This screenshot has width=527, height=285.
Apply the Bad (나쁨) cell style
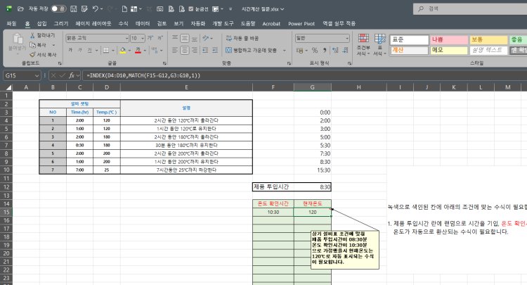coord(447,39)
